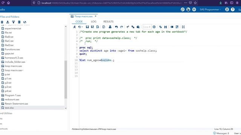Switch to the LOG tab
Image resolution: width=241 pixels, height=135 pixels.
pyautogui.click(x=94, y=22)
